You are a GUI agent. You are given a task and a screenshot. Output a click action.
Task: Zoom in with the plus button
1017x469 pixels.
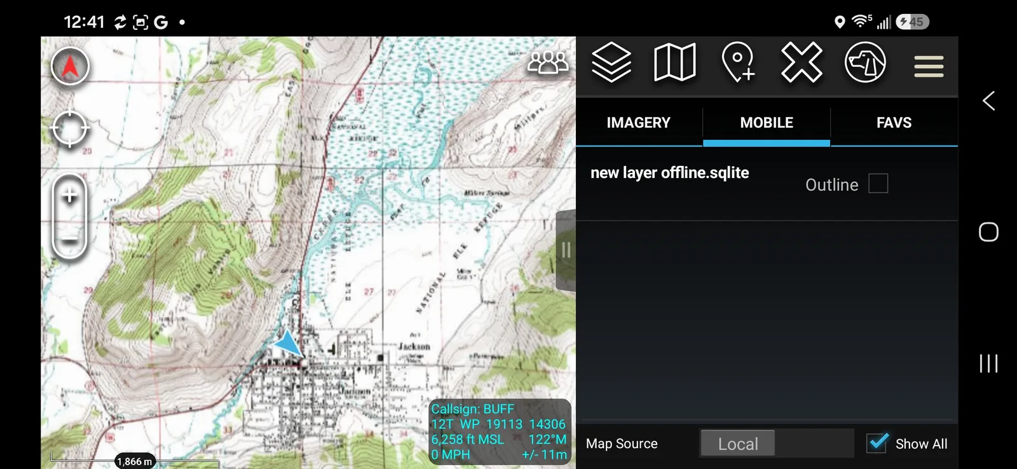(70, 196)
